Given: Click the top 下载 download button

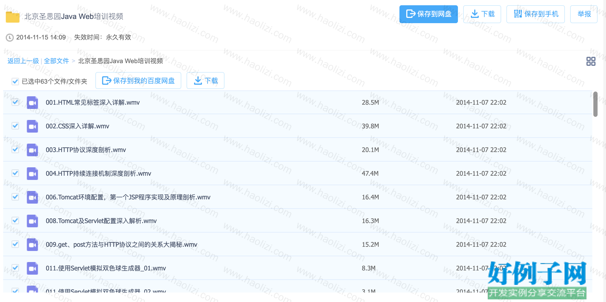Looking at the screenshot, I should tap(482, 14).
